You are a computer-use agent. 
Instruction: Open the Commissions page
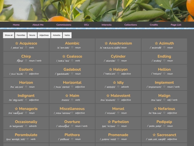click(x=64, y=25)
